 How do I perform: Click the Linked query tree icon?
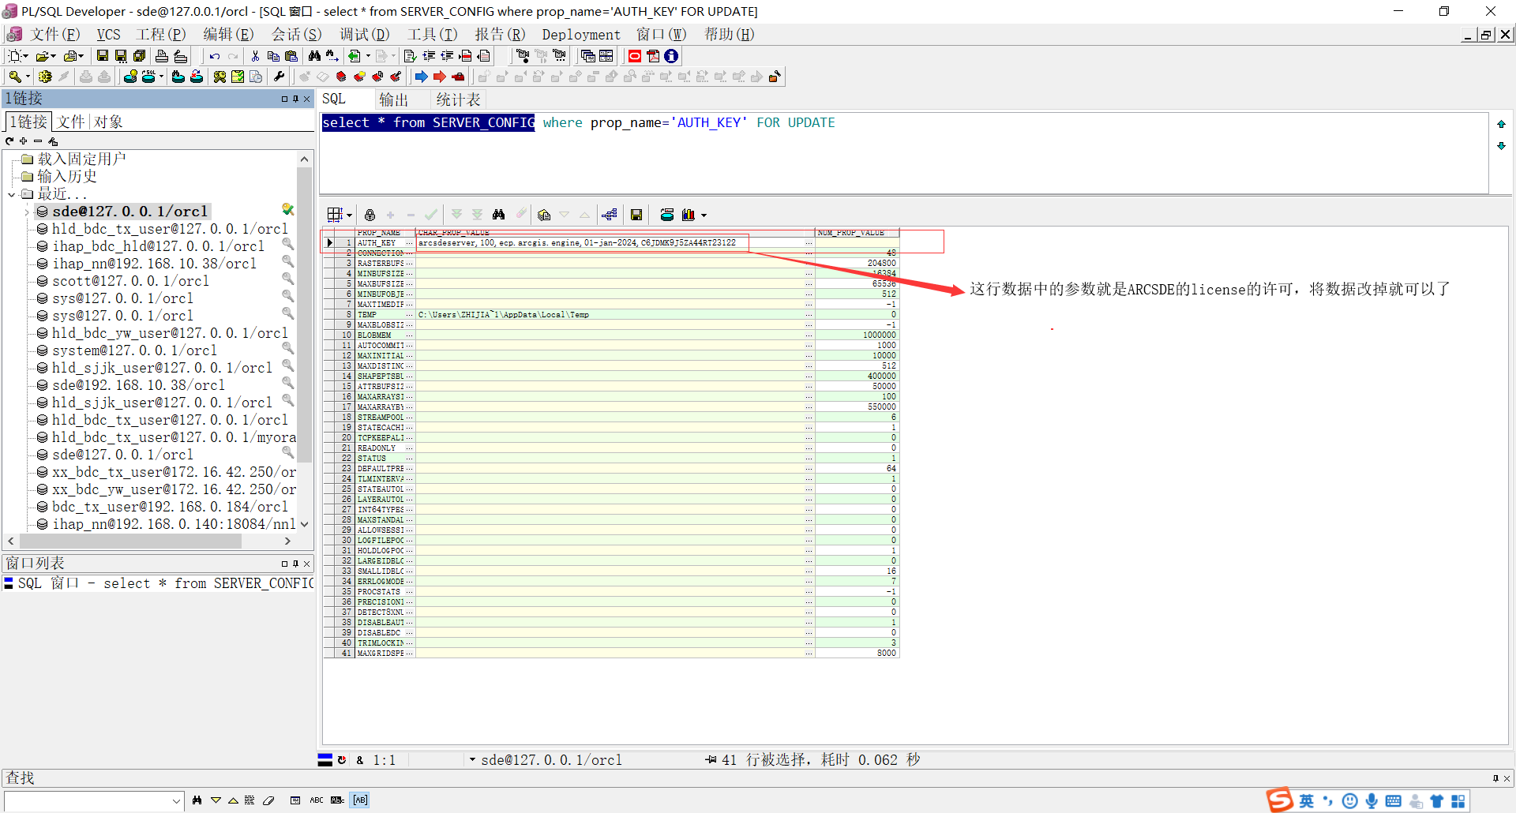(609, 215)
